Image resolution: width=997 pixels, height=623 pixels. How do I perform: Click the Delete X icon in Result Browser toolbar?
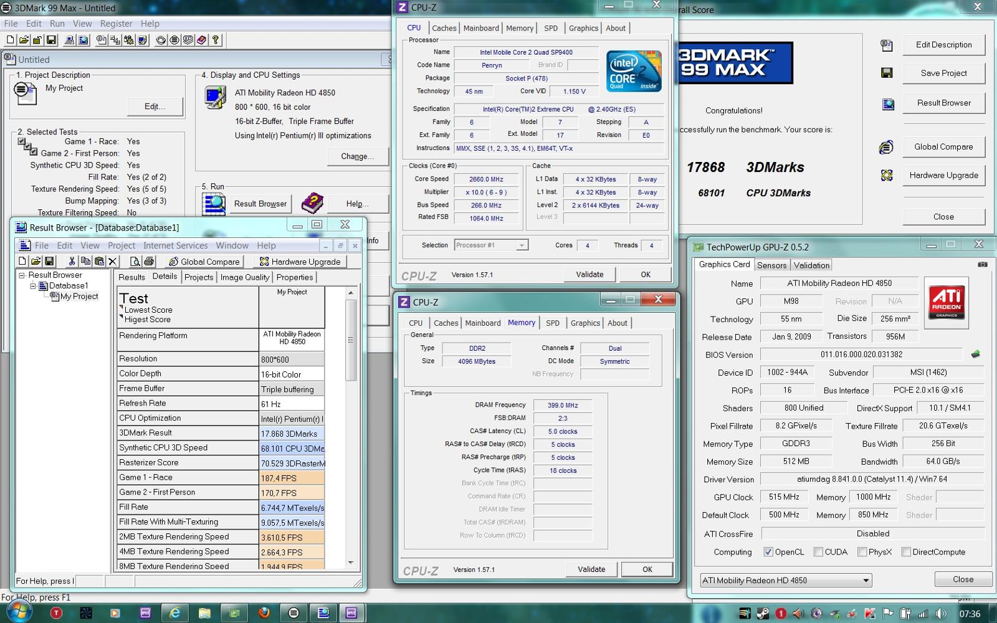click(x=113, y=261)
